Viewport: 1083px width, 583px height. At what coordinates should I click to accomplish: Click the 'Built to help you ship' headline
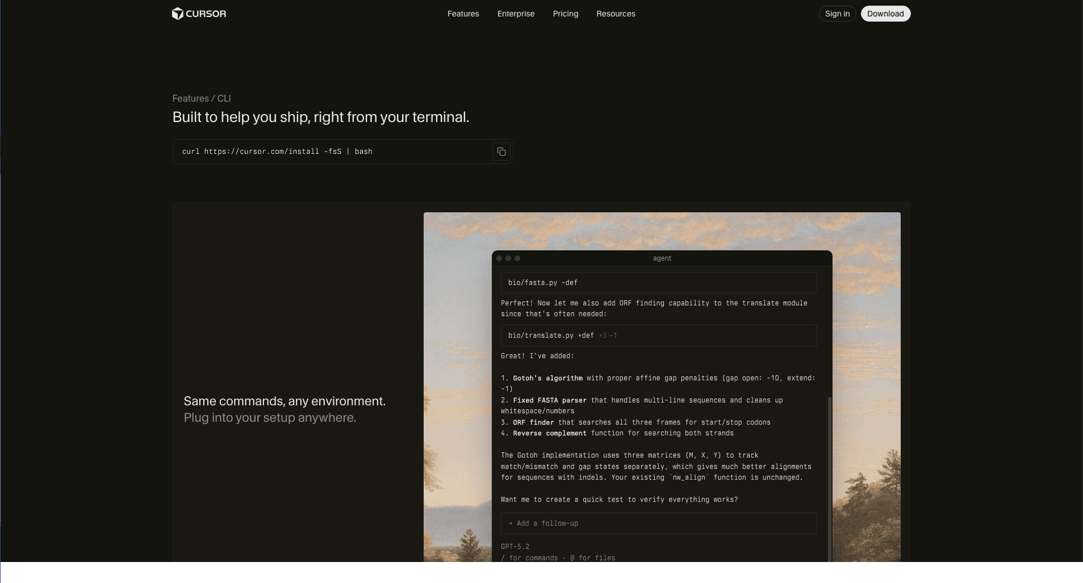coord(320,117)
